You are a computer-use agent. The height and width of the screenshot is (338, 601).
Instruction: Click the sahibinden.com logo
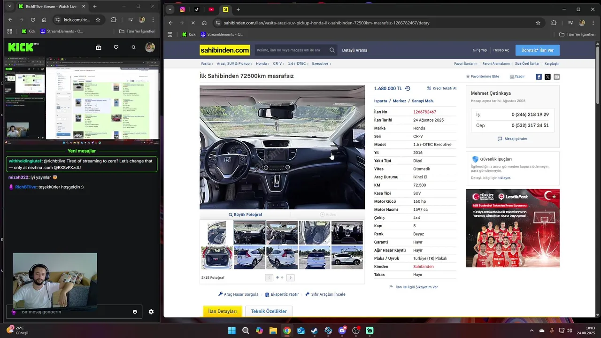pyautogui.click(x=224, y=50)
